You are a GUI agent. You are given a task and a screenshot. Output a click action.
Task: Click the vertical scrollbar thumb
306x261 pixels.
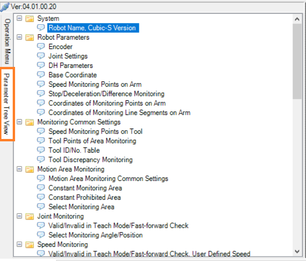pos(297,61)
